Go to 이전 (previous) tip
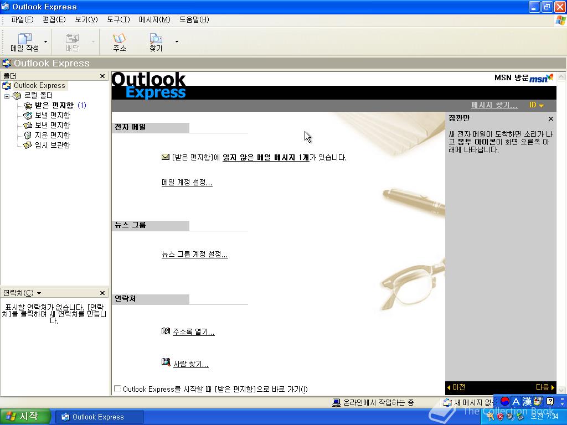This screenshot has width=567, height=425. pos(456,387)
